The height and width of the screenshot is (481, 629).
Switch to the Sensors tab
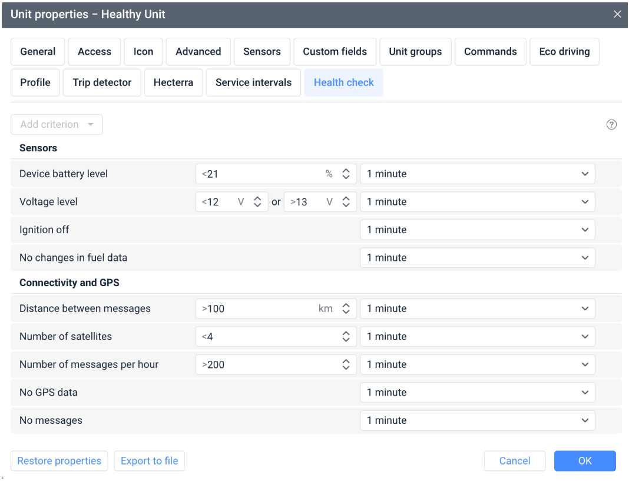tap(261, 51)
